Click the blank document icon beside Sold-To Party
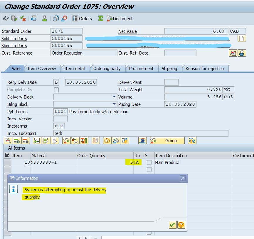The height and width of the screenshot is (239, 254). click(x=241, y=38)
